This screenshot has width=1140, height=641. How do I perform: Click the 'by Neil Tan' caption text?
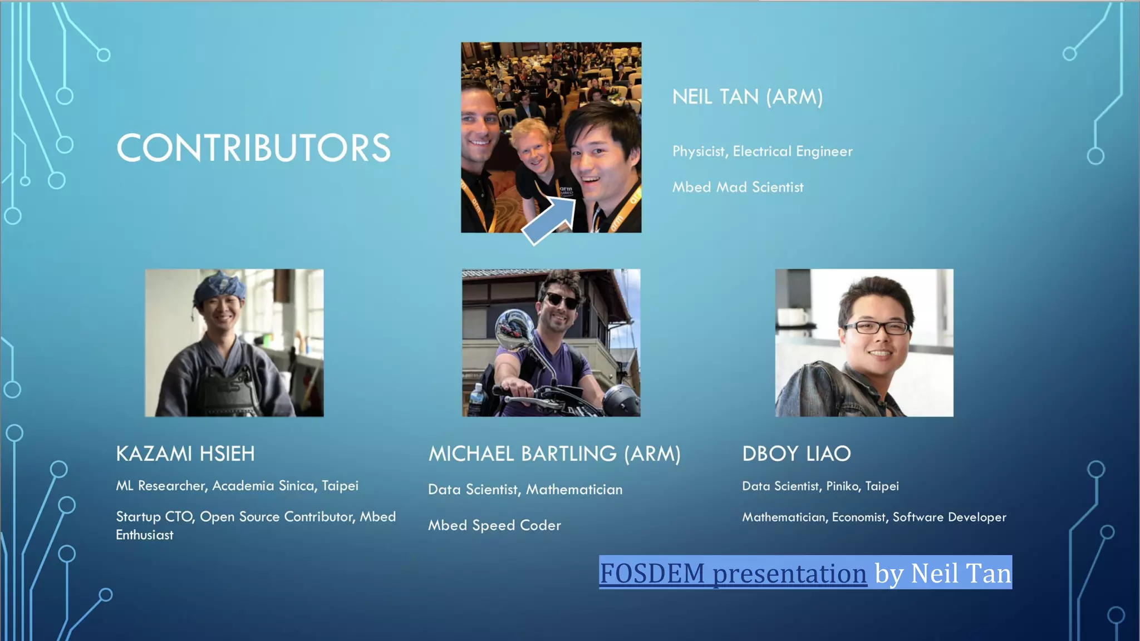(942, 573)
